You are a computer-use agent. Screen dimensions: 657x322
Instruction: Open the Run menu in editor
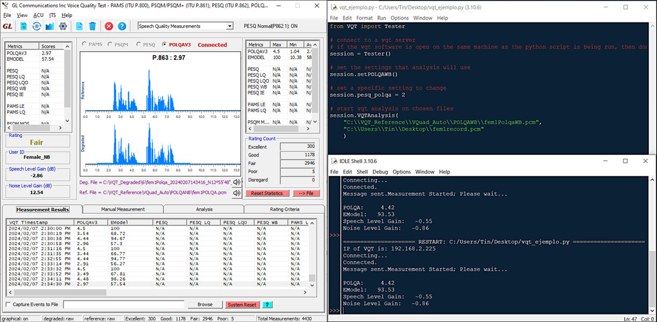click(382, 18)
